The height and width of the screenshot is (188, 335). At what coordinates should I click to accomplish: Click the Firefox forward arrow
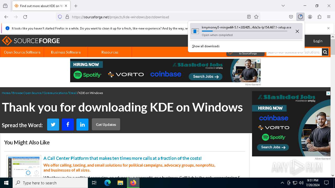16,17
